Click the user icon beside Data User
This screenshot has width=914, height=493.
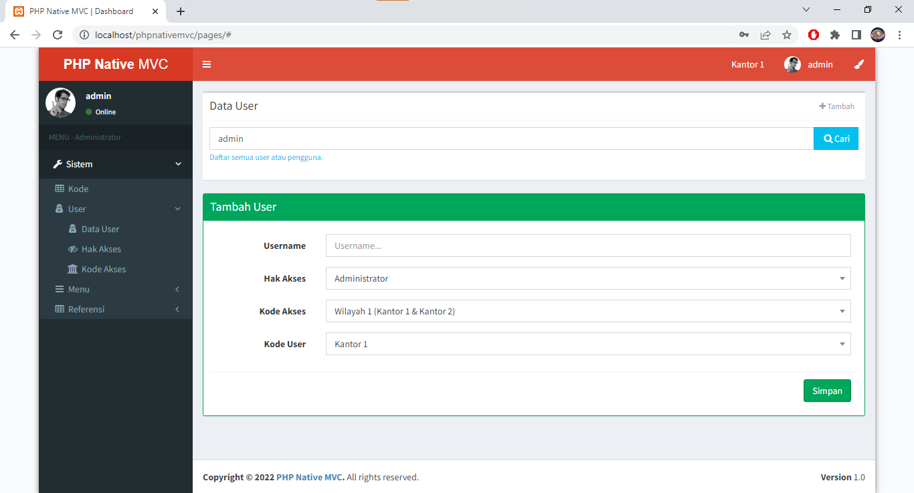point(73,229)
